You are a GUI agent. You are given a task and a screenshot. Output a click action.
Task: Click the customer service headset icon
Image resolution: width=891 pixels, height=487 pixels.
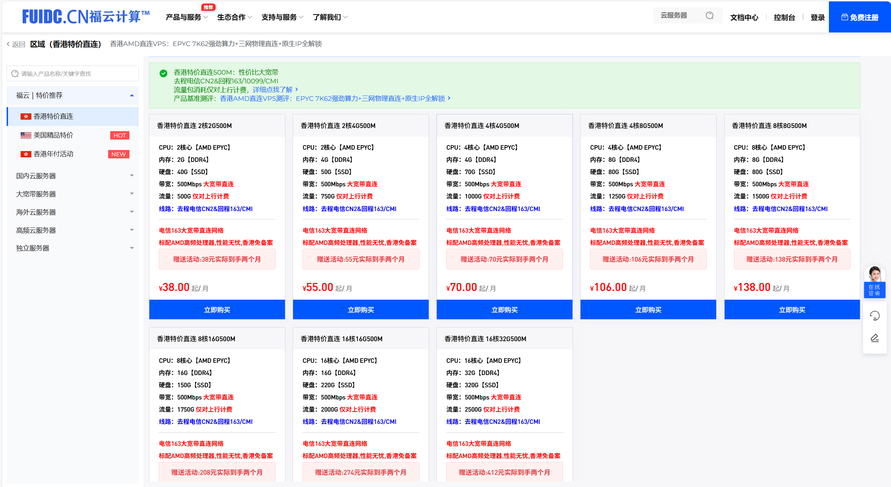(875, 316)
